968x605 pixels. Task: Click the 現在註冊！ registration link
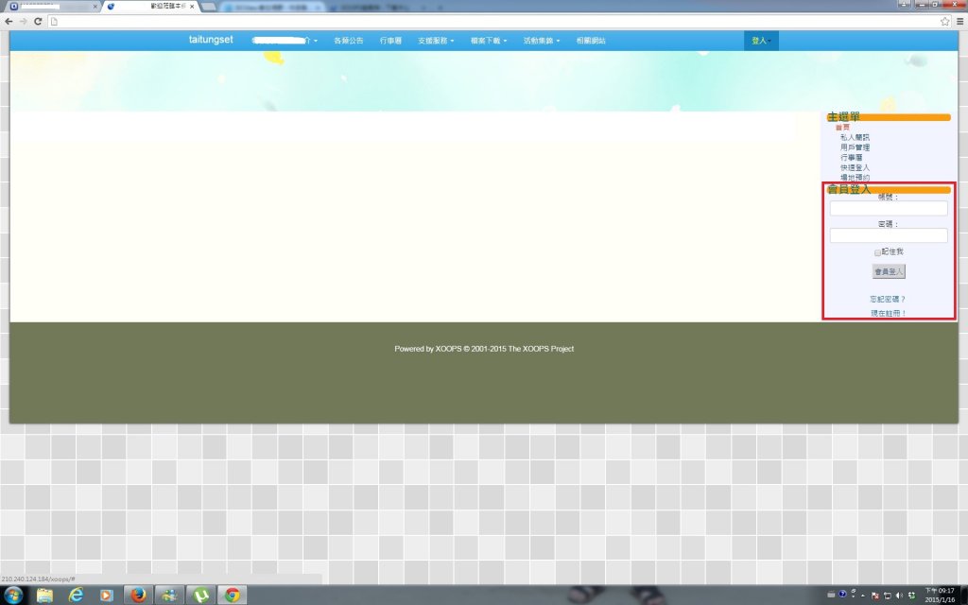pos(888,313)
